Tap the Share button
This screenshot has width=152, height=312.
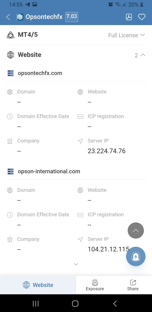click(x=133, y=285)
